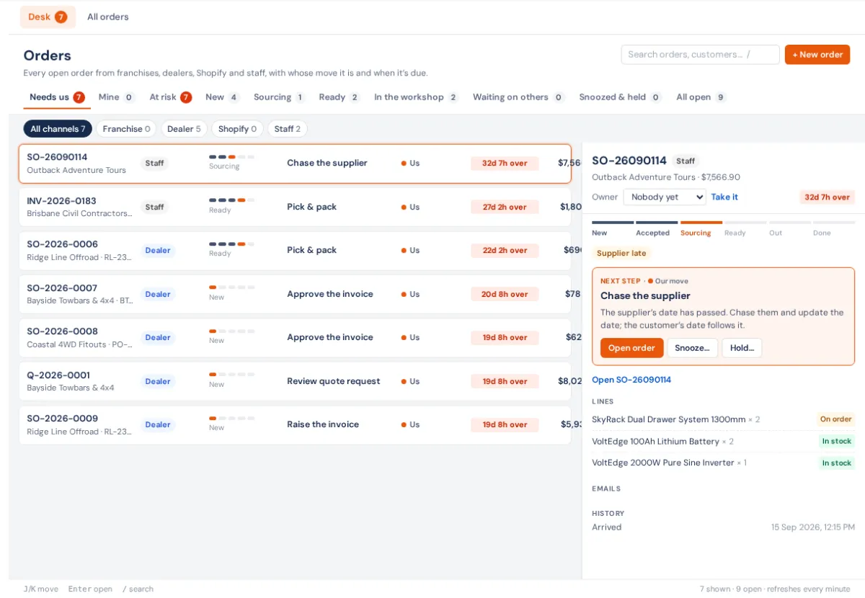Click the On order status badge

click(x=836, y=419)
